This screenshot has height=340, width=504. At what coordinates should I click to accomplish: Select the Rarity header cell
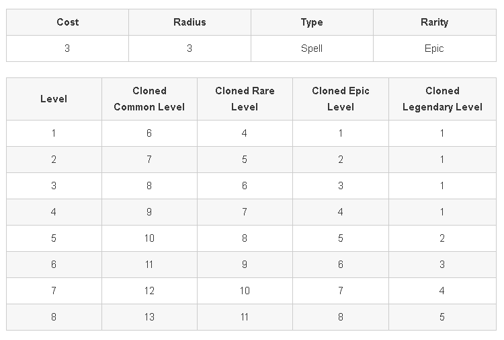(435, 22)
